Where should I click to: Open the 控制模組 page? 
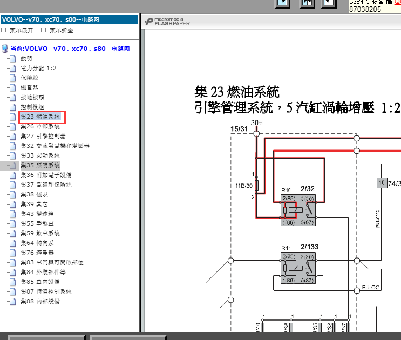[x=32, y=107]
